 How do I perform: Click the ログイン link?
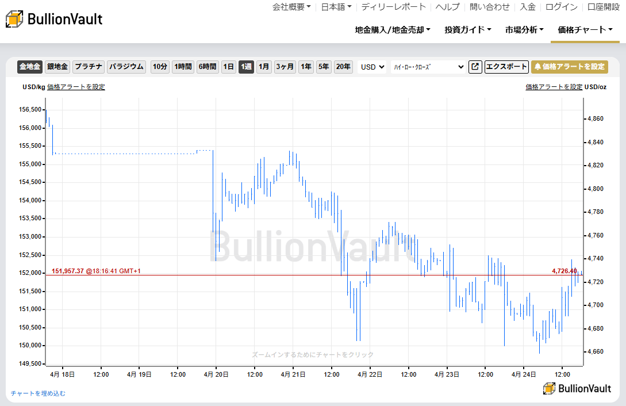pyautogui.click(x=560, y=7)
